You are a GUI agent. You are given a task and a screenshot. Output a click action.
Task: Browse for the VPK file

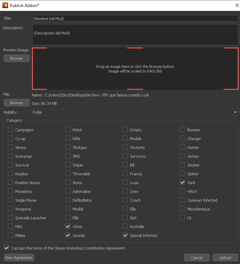[x=17, y=103]
